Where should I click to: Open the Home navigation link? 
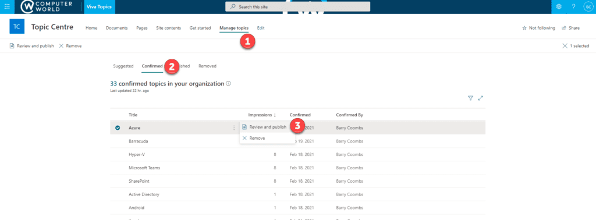[x=91, y=28]
